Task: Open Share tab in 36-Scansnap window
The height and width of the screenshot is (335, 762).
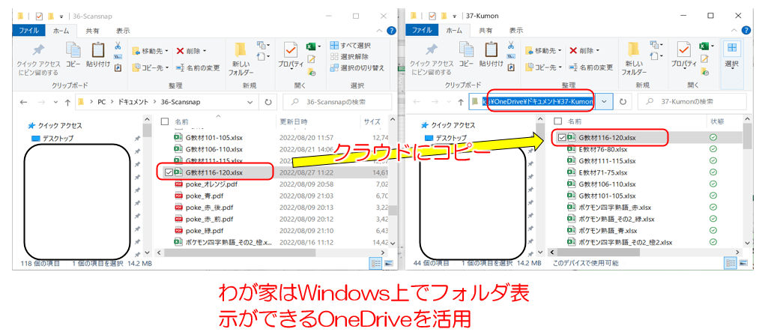Action: click(94, 31)
